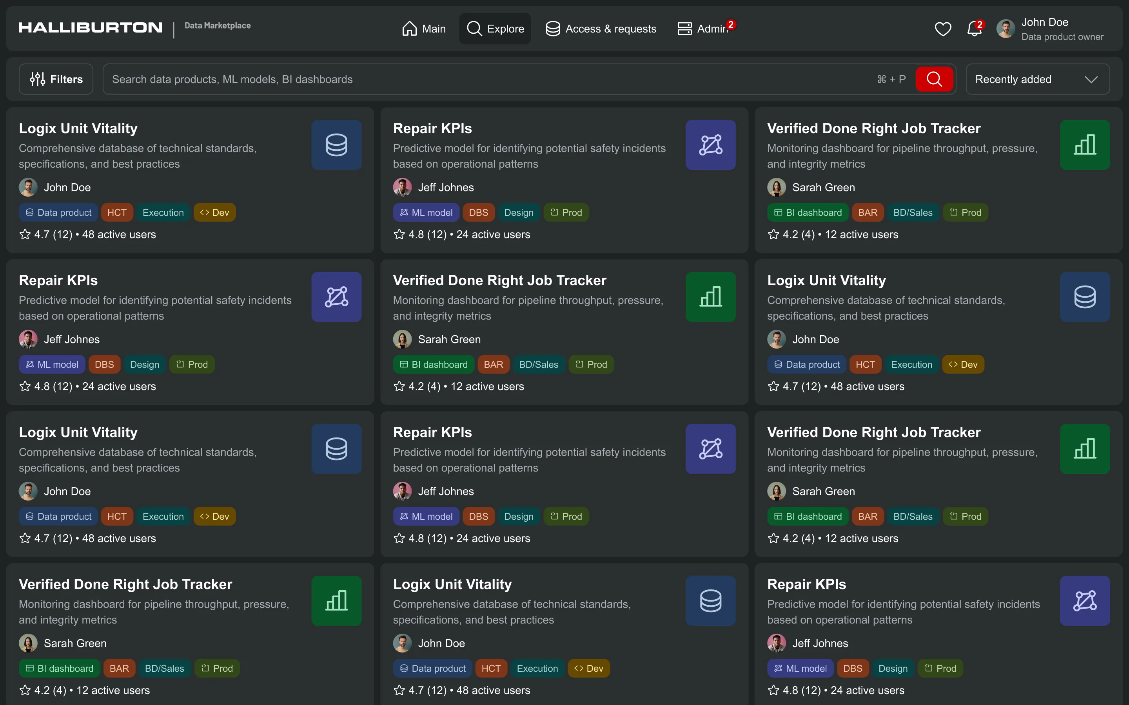Open top-row Verified Done Right Job Tracker title
Viewport: 1129px width, 705px height.
click(x=874, y=128)
